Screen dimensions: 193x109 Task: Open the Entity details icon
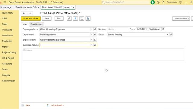point(171,35)
